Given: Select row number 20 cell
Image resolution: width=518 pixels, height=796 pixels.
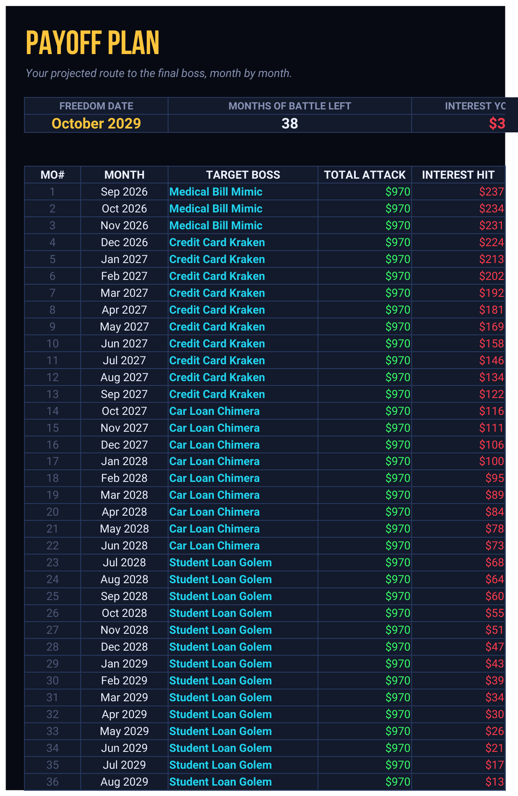Looking at the screenshot, I should pyautogui.click(x=52, y=512).
